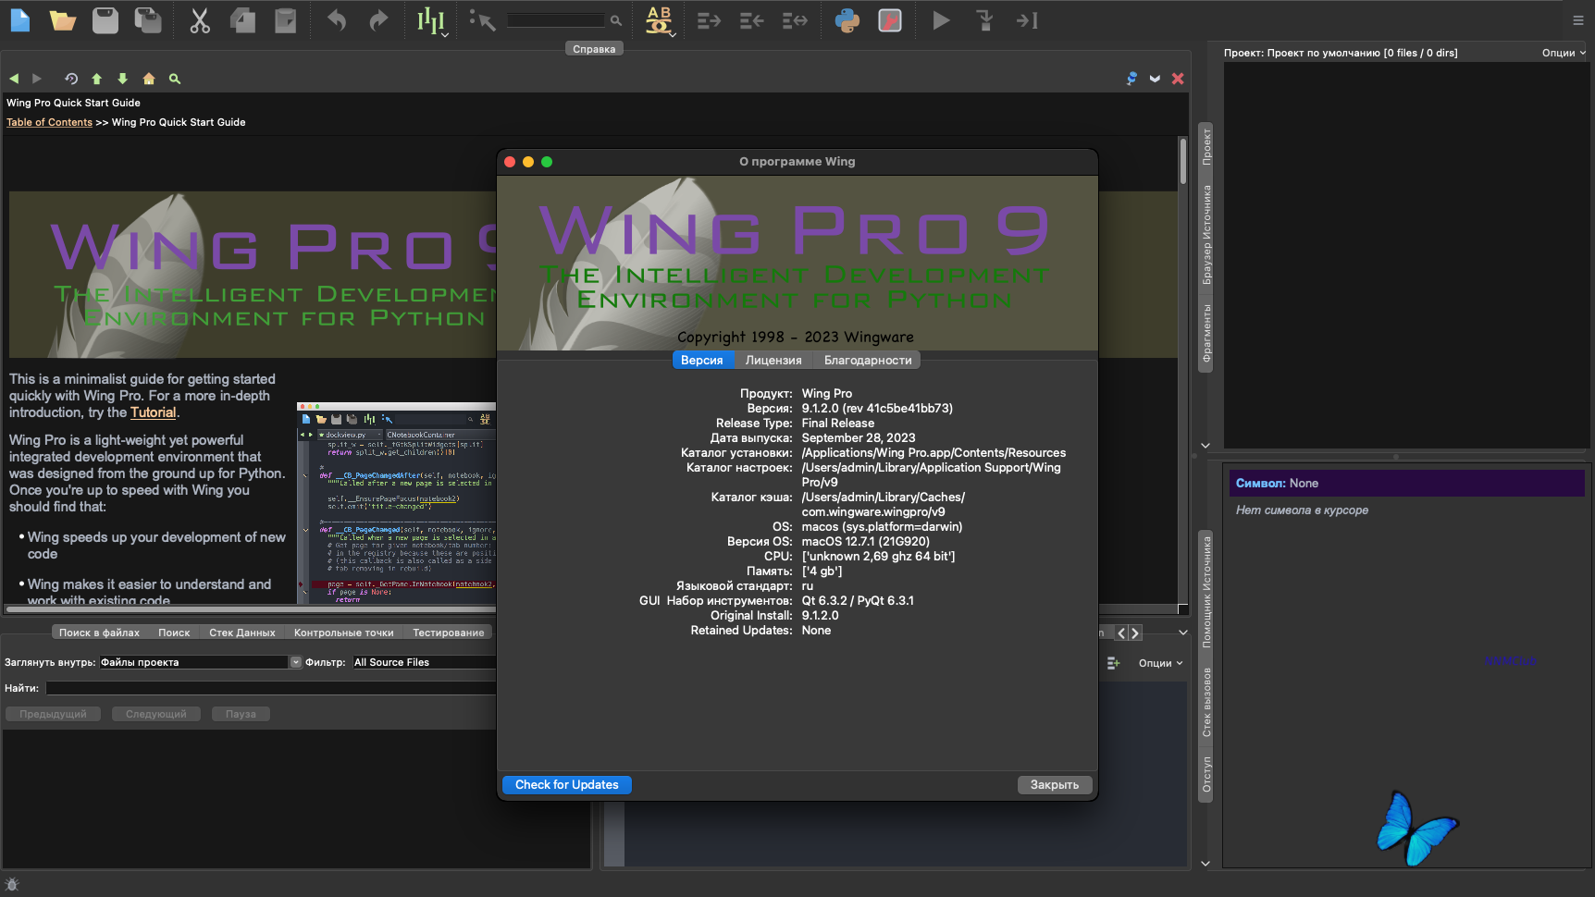Open the Фильтр All Source Files dropdown
This screenshot has height=897, width=1595.
pos(425,662)
